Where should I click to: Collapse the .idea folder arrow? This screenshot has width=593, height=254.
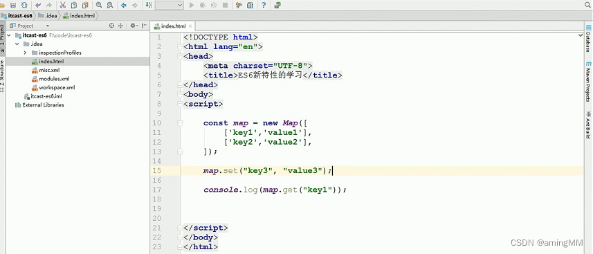(17, 44)
